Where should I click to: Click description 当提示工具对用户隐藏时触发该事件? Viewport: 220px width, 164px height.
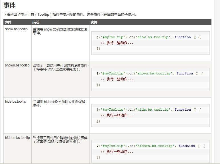(x=60, y=140)
